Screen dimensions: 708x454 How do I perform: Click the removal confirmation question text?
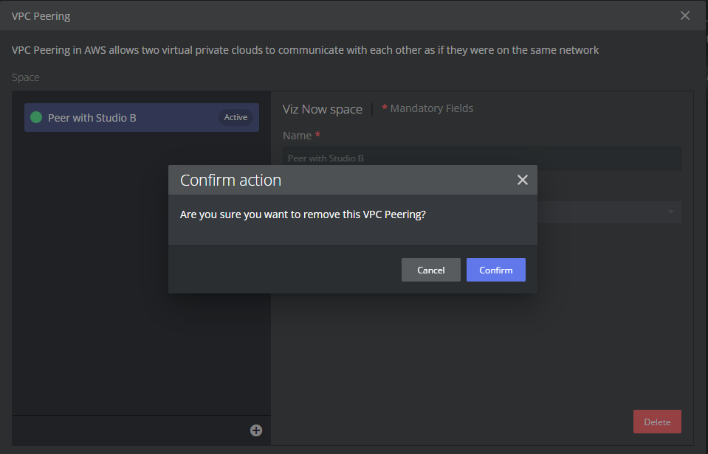click(x=303, y=214)
